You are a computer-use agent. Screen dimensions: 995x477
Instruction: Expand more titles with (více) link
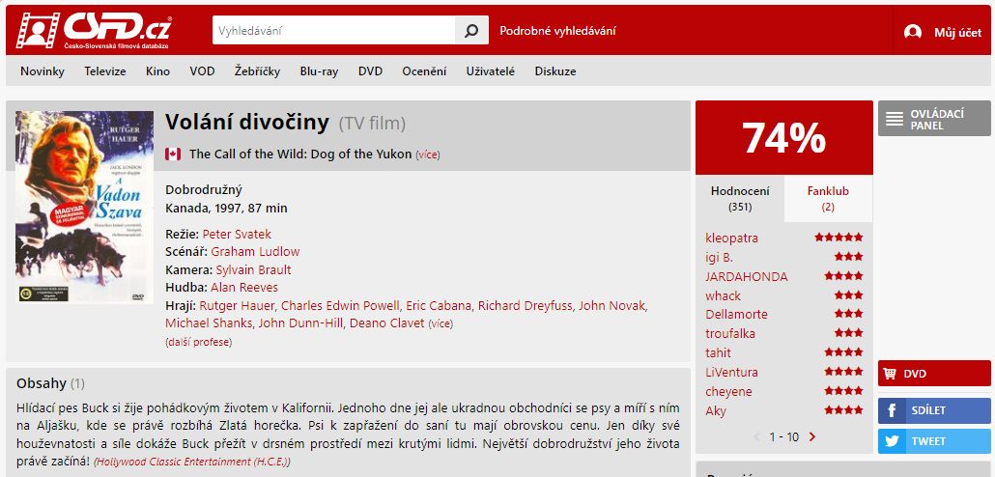pyautogui.click(x=428, y=154)
